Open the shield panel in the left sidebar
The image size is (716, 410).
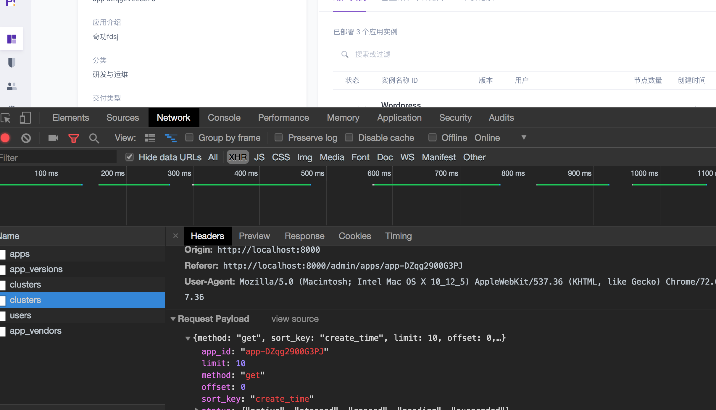point(12,62)
